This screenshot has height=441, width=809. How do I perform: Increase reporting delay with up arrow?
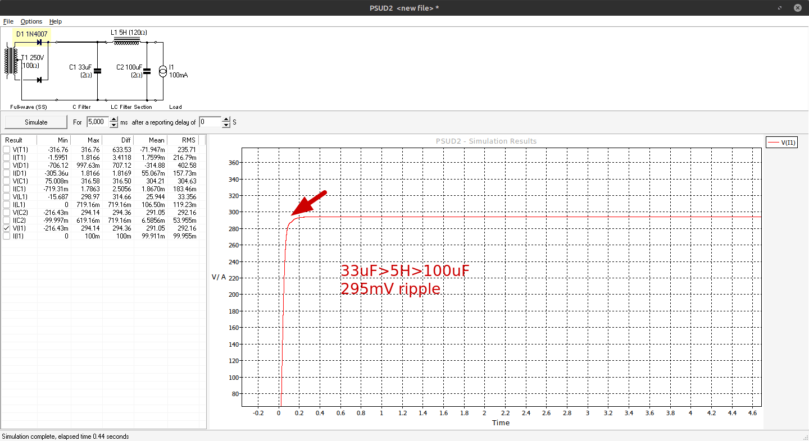226,120
